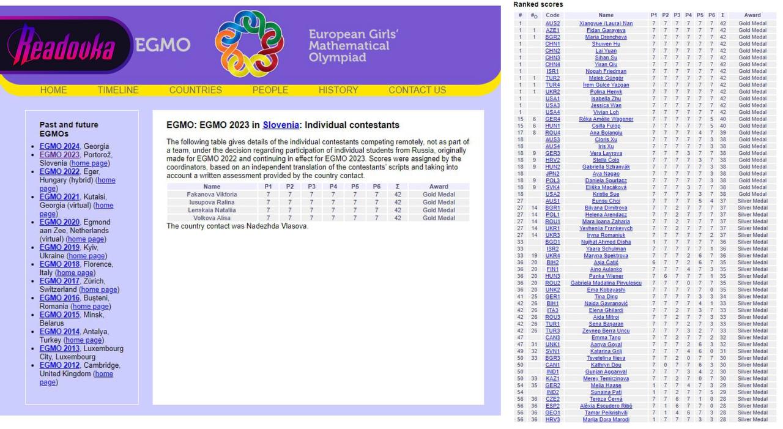Open Helena Arendacz contestant link

click(x=606, y=215)
